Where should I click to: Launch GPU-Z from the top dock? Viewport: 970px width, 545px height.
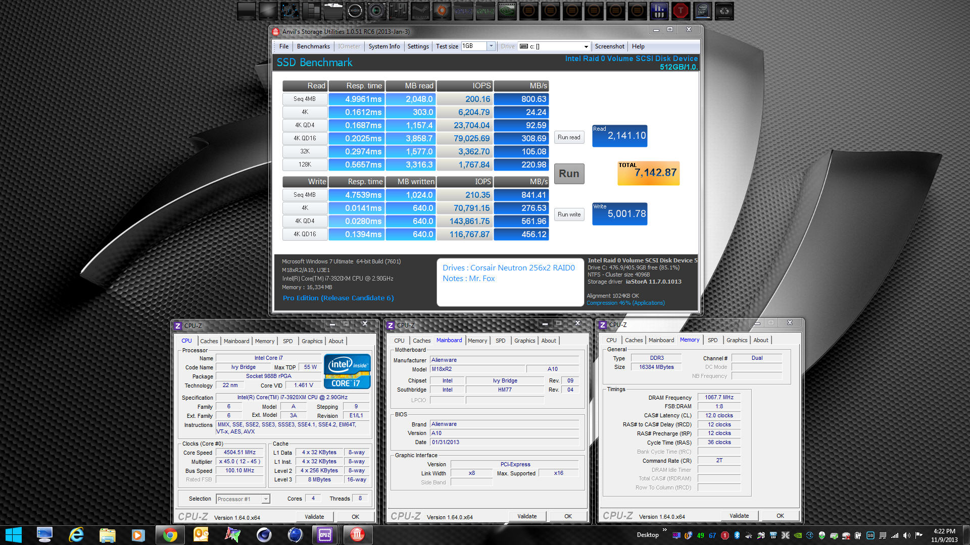pos(485,11)
